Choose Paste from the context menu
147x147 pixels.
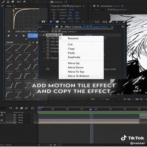coord(71,53)
